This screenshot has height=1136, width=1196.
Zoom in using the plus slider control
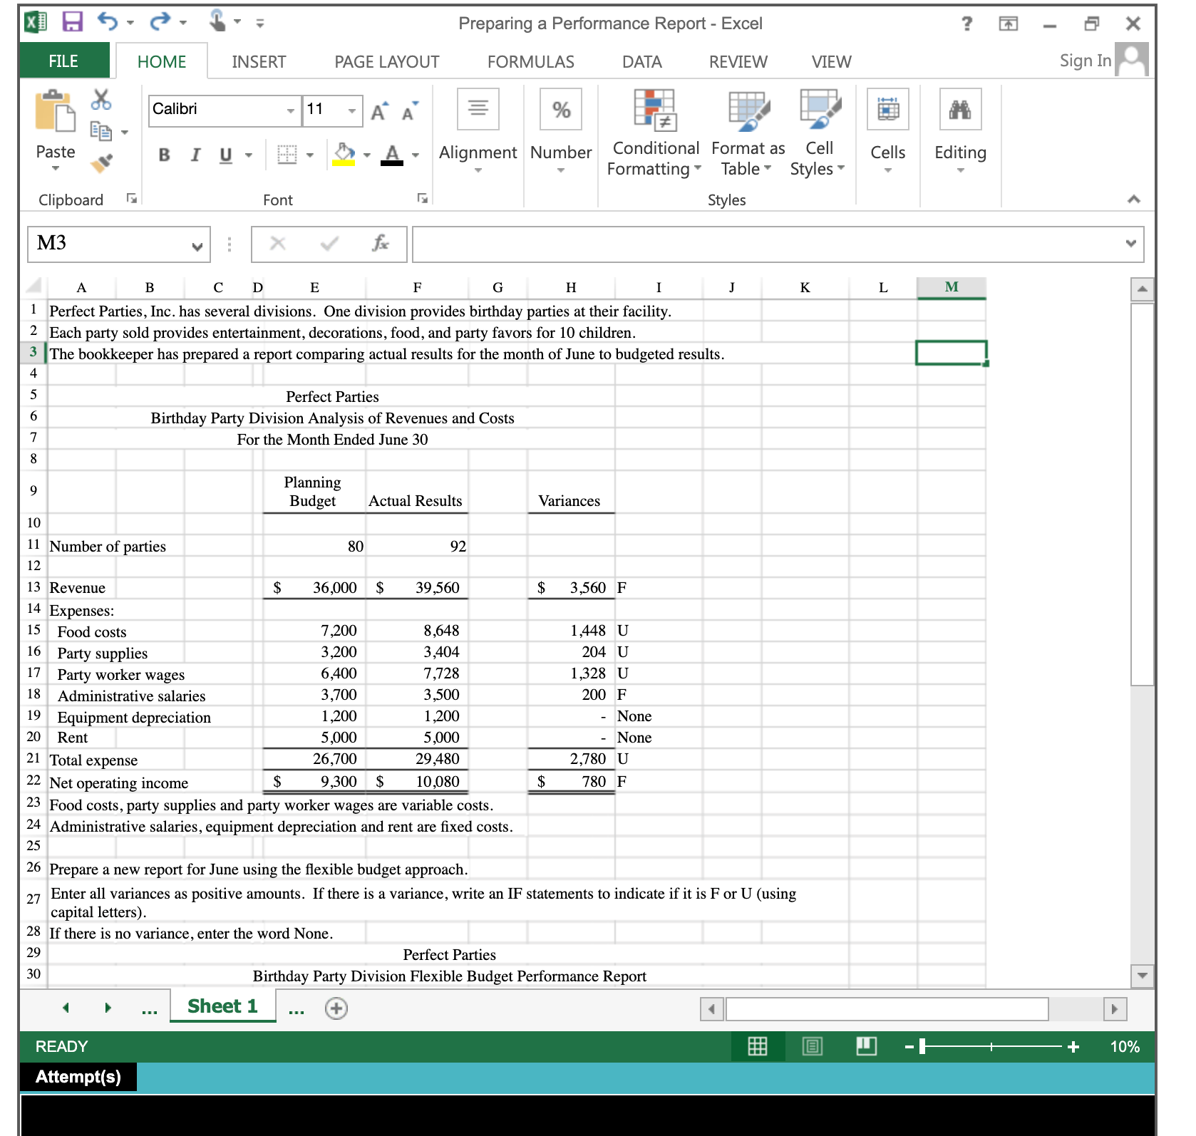(x=1073, y=1046)
